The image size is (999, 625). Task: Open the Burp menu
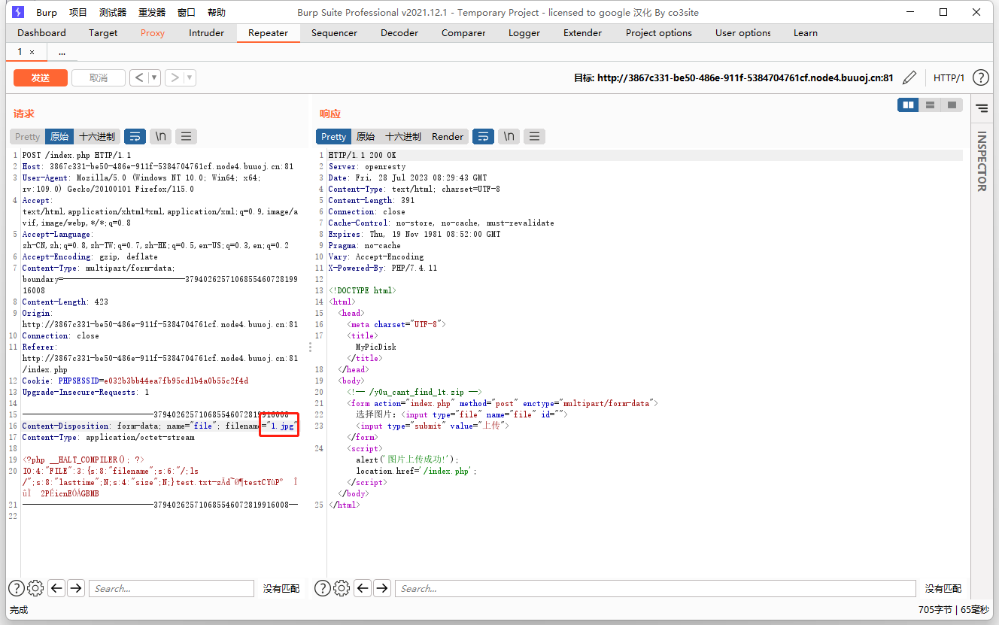(x=47, y=12)
